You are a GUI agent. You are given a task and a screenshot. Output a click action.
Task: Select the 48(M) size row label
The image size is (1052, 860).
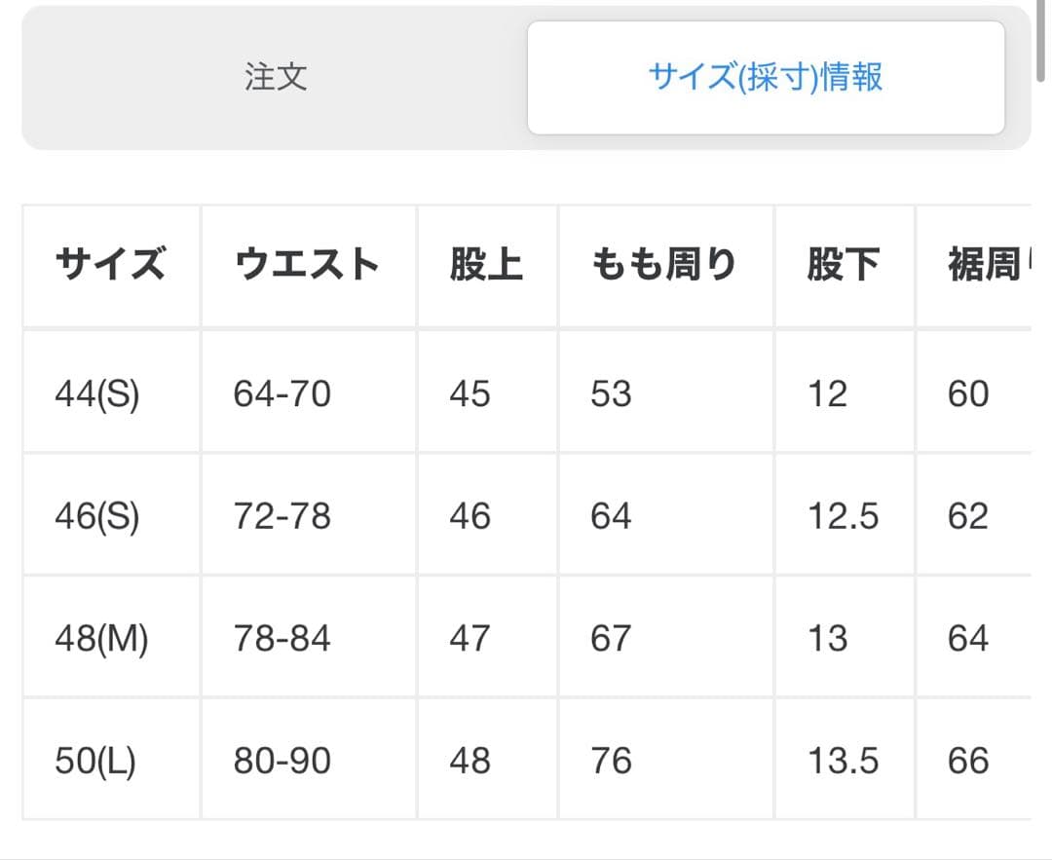click(101, 639)
